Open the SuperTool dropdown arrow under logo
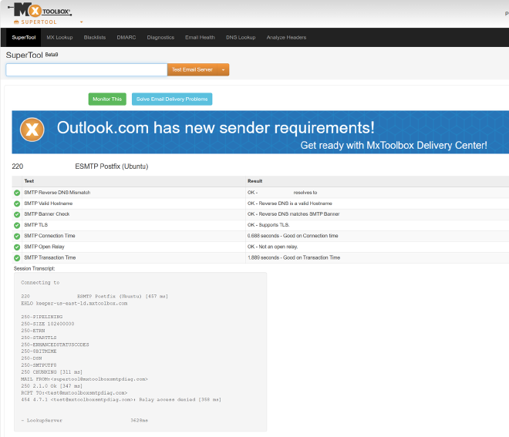The width and height of the screenshot is (509, 437). coord(82,22)
